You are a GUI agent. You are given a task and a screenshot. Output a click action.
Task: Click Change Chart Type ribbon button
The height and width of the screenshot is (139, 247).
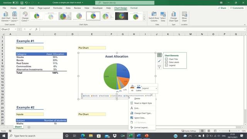(173, 17)
